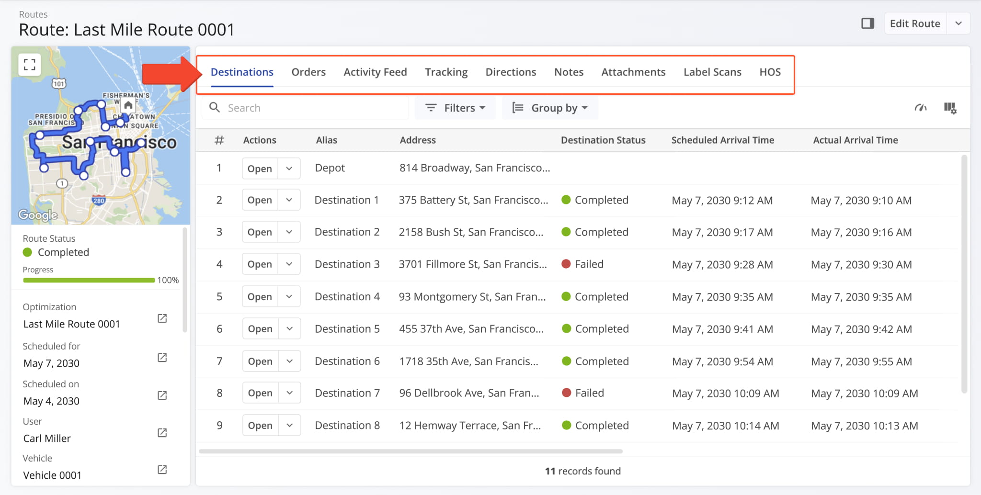
Task: Open the Filters dropdown
Action: [x=455, y=108]
